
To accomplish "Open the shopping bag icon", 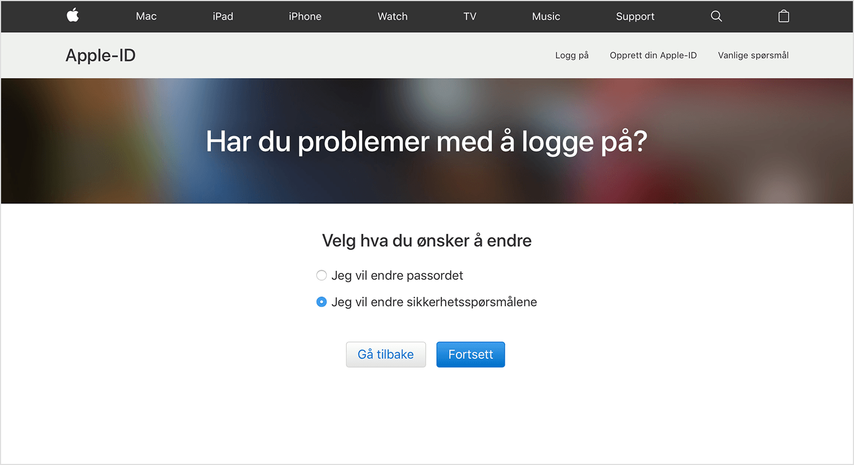I will pyautogui.click(x=783, y=16).
